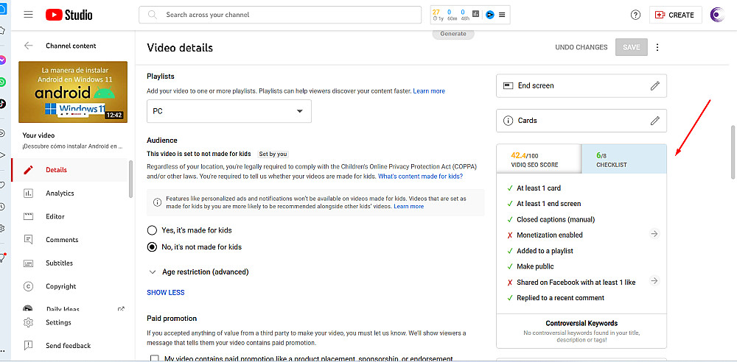Open the hamburger navigation menu
The width and height of the screenshot is (737, 362).
(x=29, y=15)
